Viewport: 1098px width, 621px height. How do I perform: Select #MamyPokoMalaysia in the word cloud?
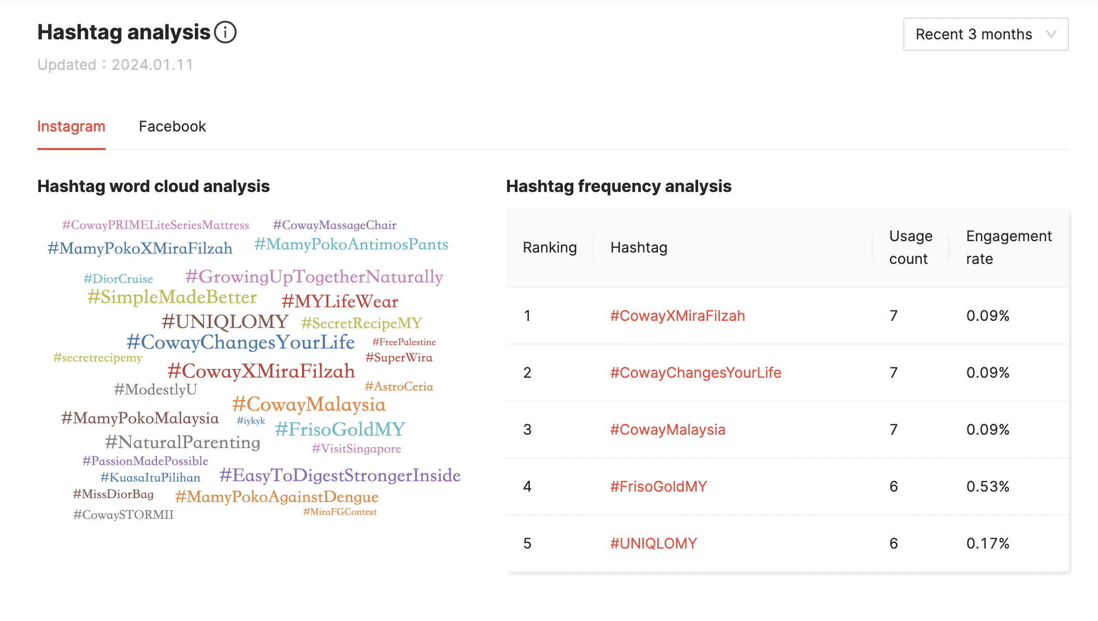pyautogui.click(x=140, y=418)
